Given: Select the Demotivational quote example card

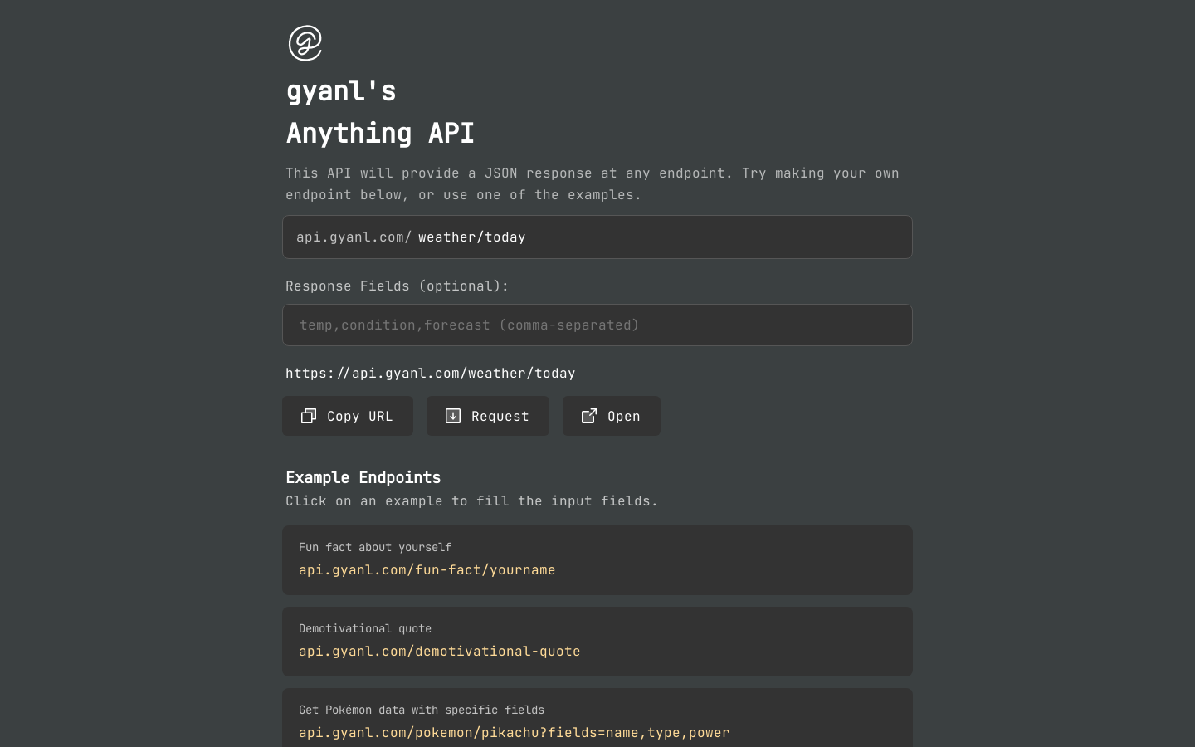Looking at the screenshot, I should pyautogui.click(x=597, y=642).
